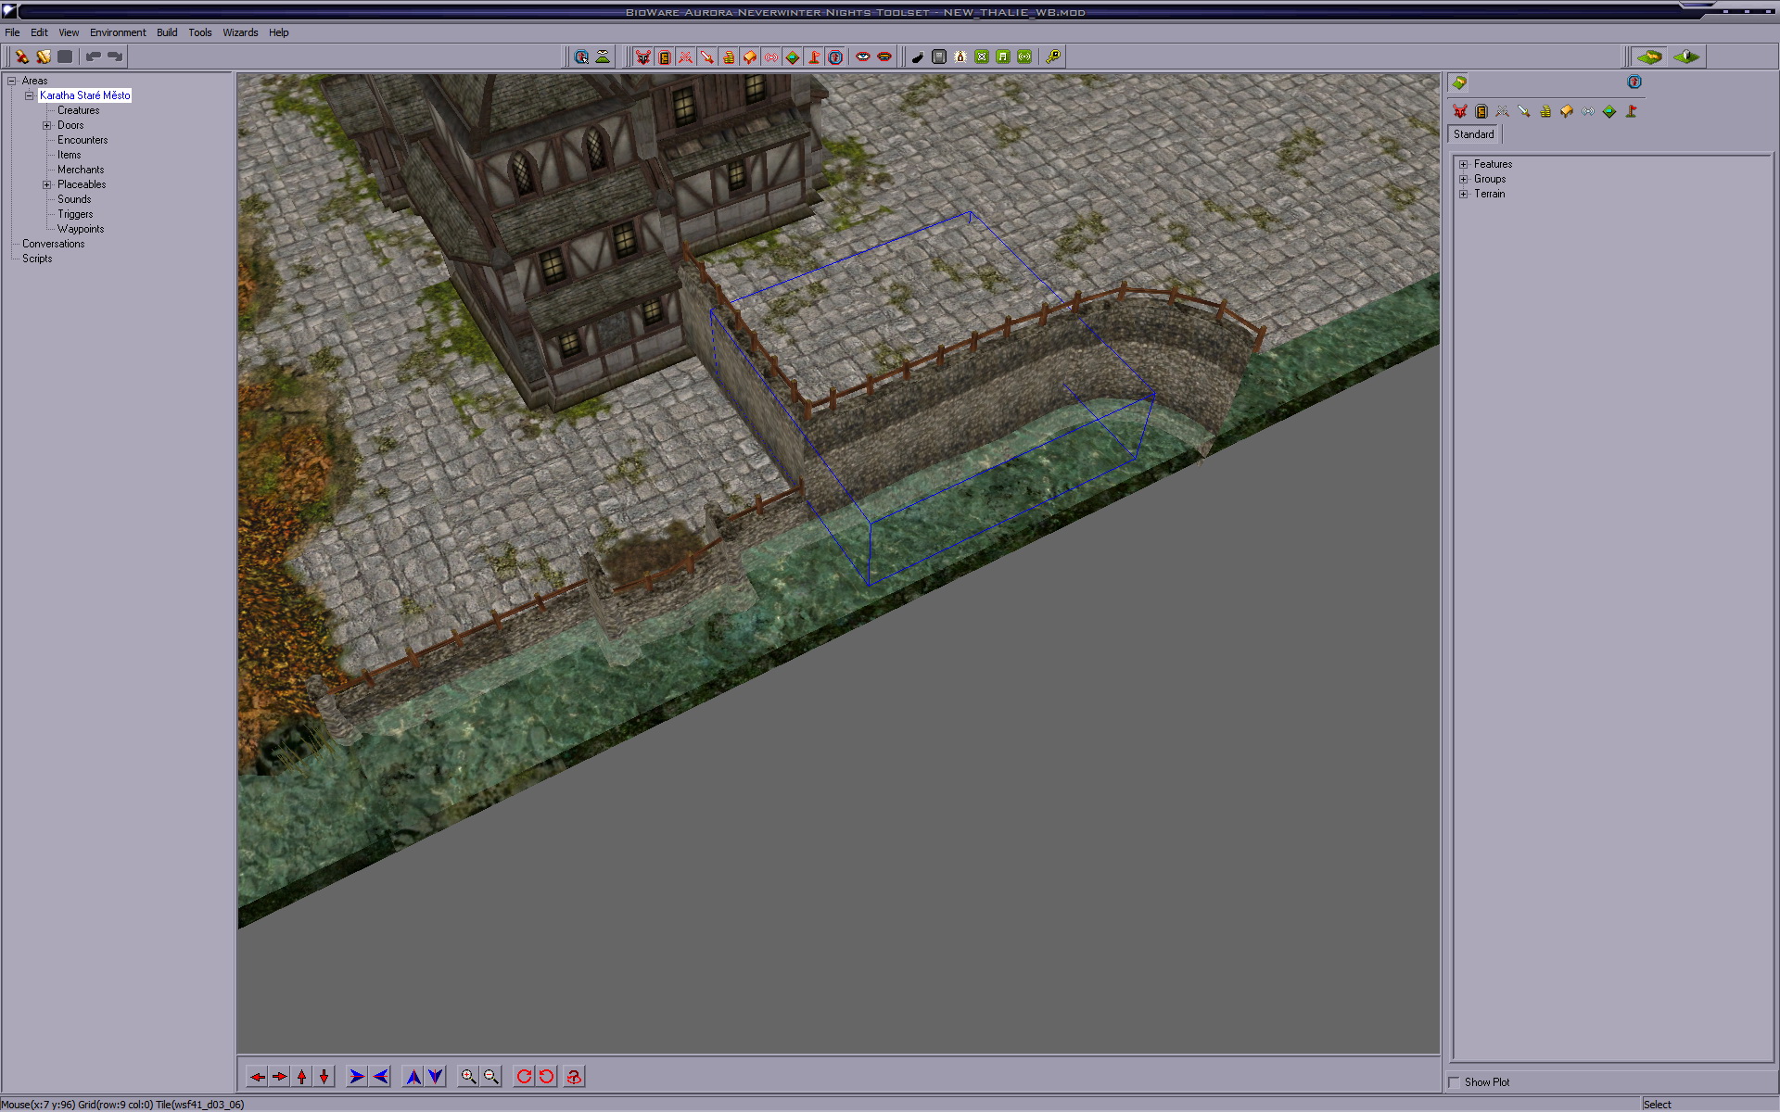Open the Wizards menu
This screenshot has width=1780, height=1112.
pyautogui.click(x=240, y=32)
